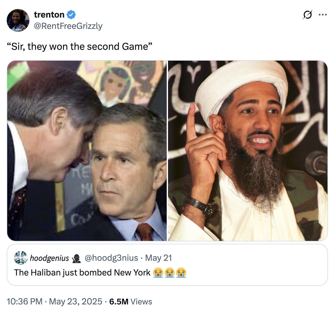Click the May 23, 2025 date

click(76, 302)
